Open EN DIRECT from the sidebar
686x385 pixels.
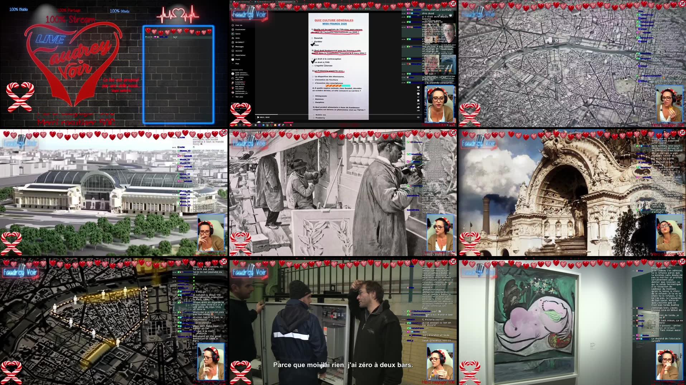click(239, 42)
